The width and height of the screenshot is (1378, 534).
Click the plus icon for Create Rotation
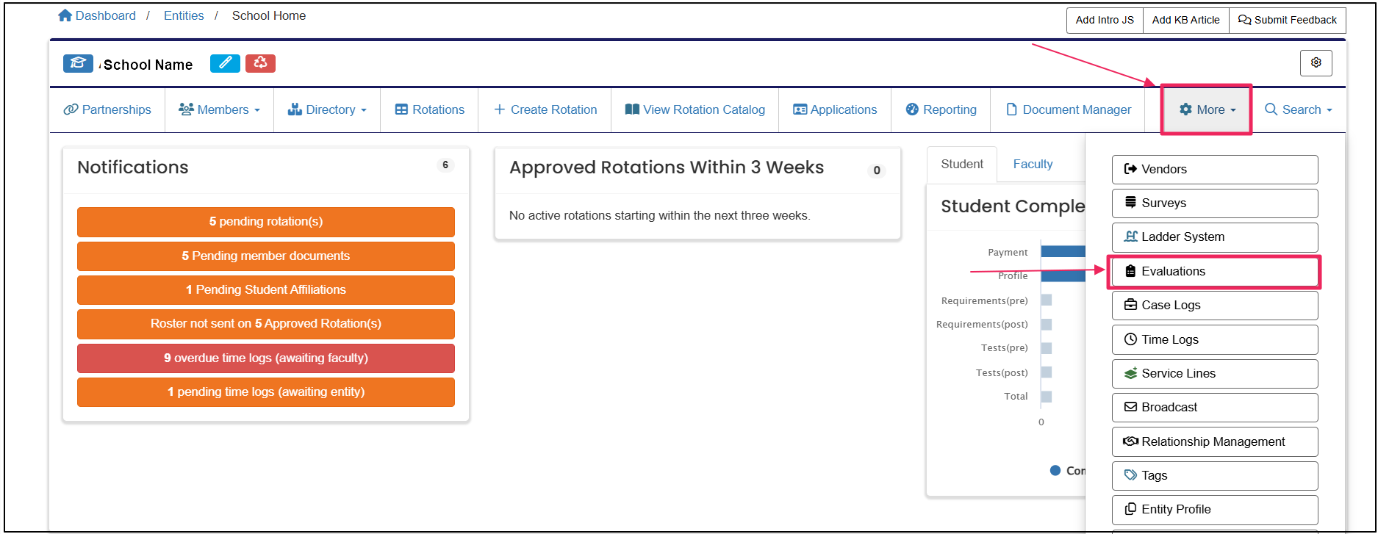(500, 109)
